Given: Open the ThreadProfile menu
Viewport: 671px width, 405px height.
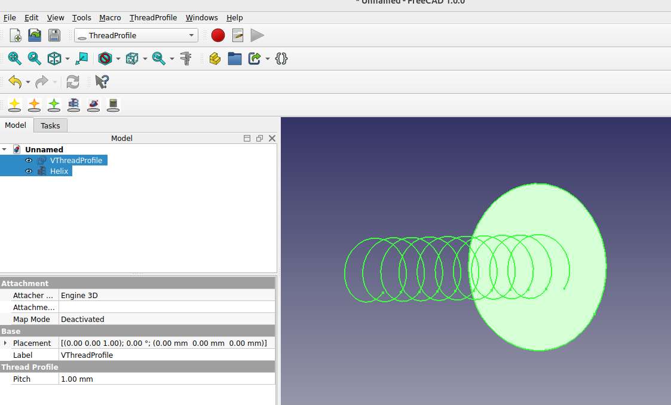Looking at the screenshot, I should tap(153, 17).
